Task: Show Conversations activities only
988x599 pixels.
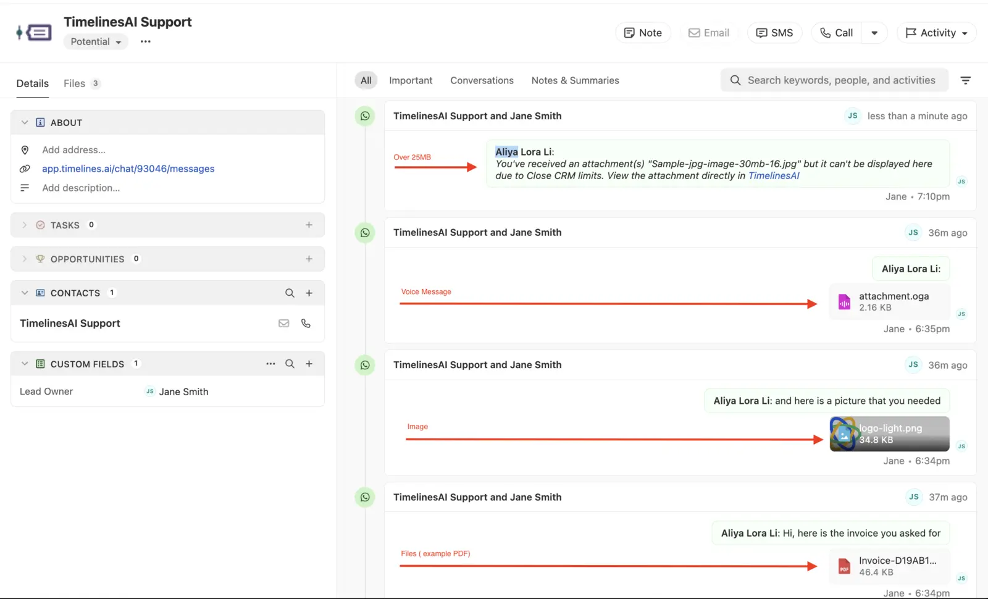Action: (x=482, y=80)
